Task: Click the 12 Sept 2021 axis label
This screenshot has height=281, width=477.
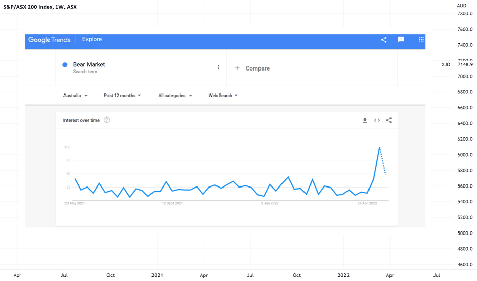Action: tap(172, 203)
